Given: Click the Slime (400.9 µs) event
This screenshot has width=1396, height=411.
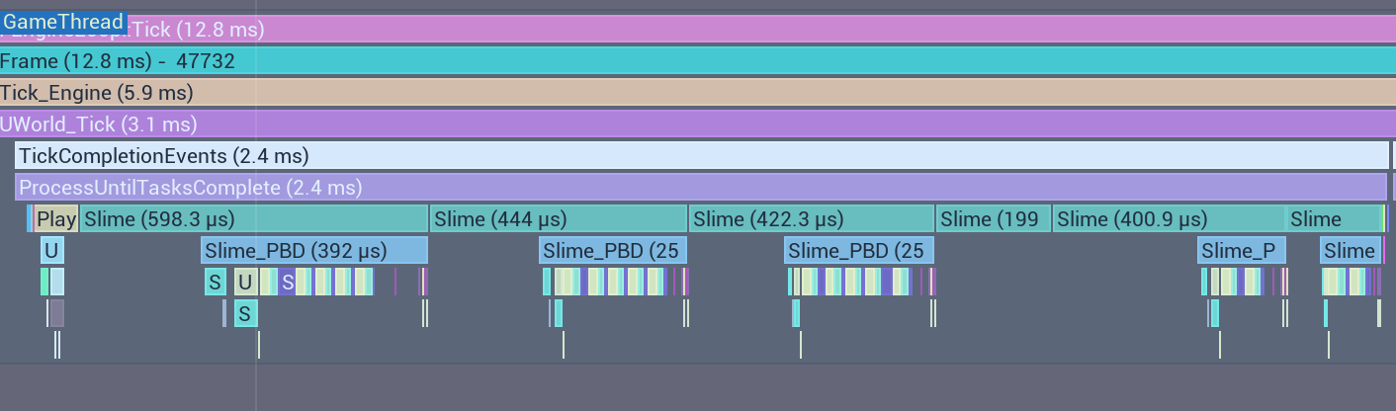Looking at the screenshot, I should tap(1169, 219).
